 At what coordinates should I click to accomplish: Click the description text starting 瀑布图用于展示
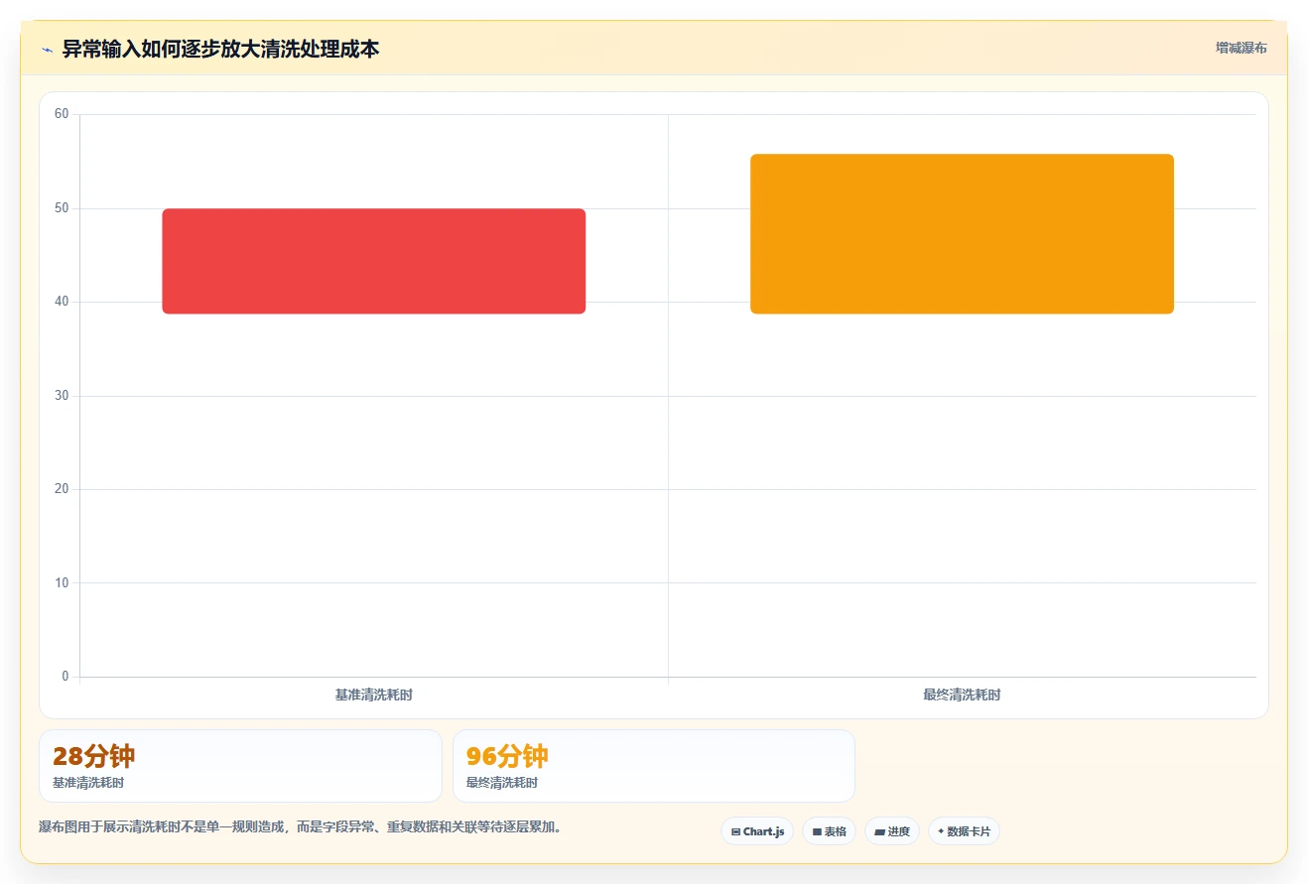pos(300,826)
